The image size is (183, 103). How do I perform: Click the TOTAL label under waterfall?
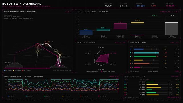coord(172,36)
